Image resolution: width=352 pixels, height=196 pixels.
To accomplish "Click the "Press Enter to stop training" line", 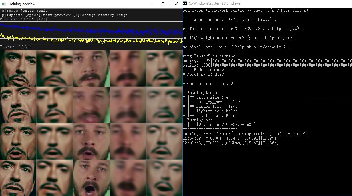I will click(246, 134).
